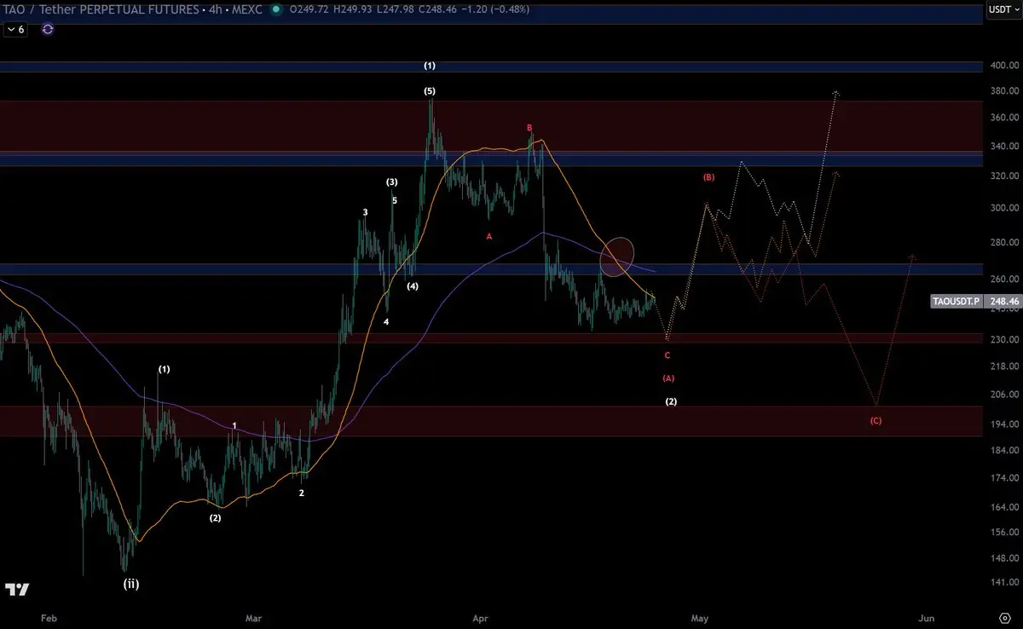Select the white (4) wave label
Viewport: 1023px width, 629px height.
click(x=413, y=286)
